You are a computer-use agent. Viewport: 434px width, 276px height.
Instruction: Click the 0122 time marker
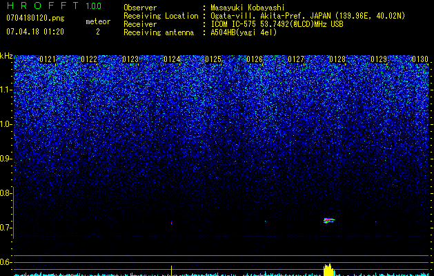[89, 59]
